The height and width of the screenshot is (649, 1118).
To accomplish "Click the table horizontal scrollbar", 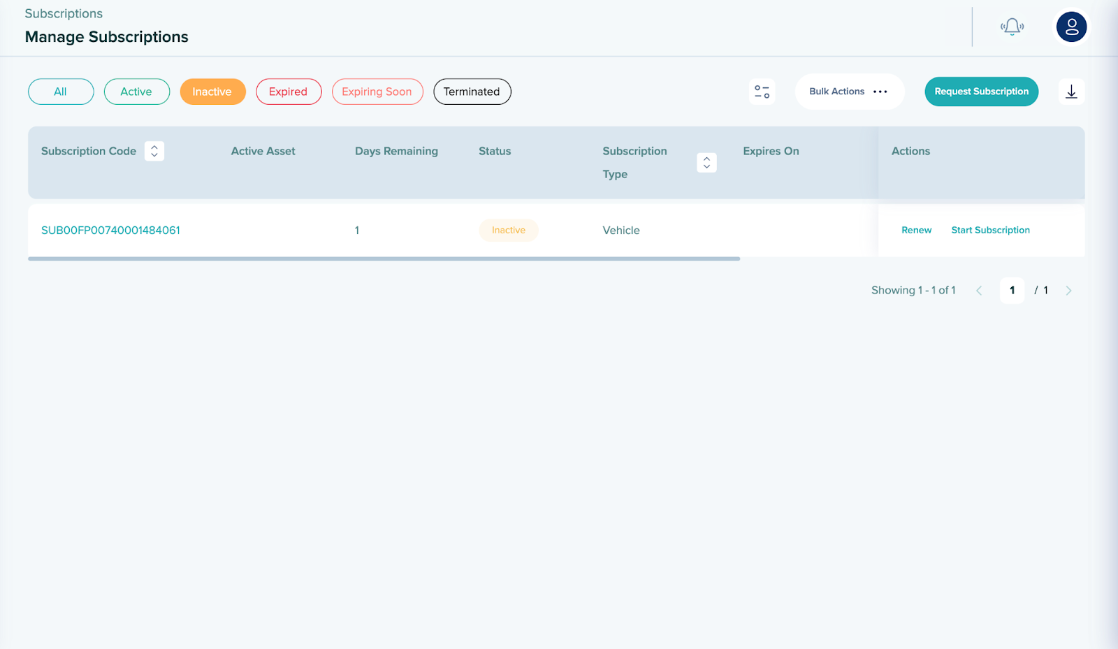I will click(x=384, y=258).
